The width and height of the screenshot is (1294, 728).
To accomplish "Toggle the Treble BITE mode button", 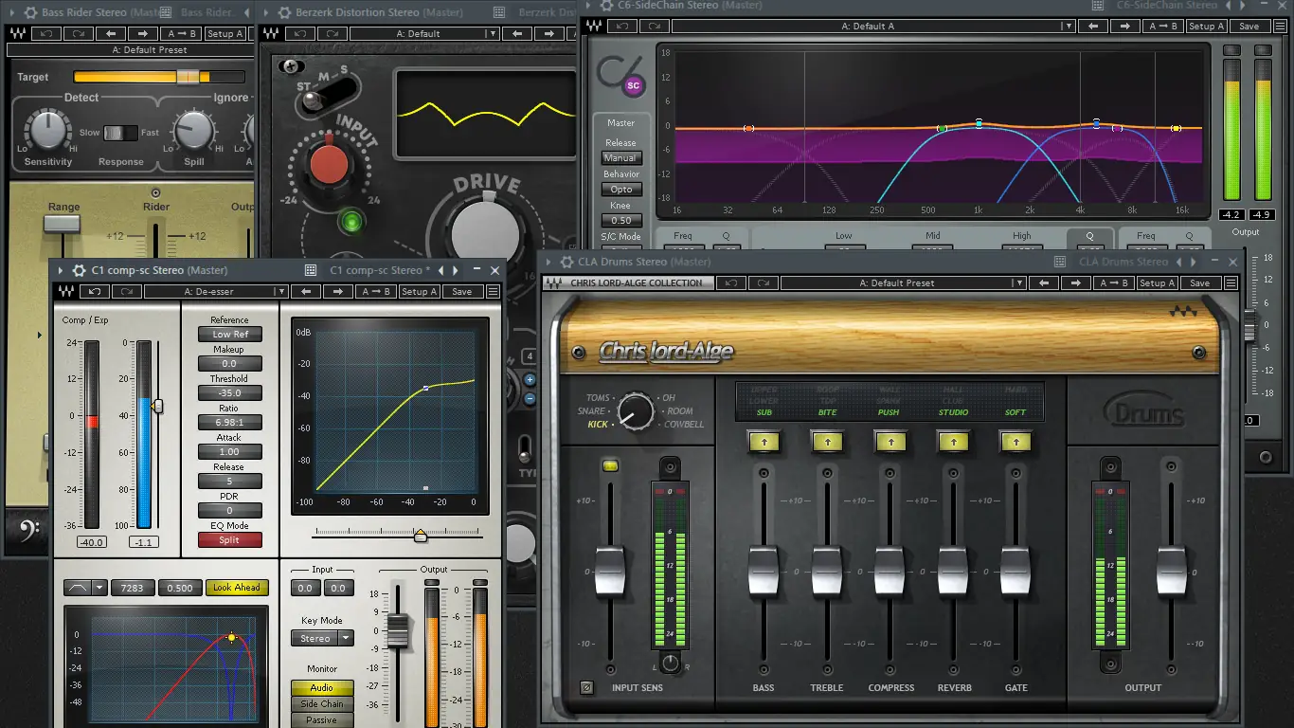I will click(826, 441).
